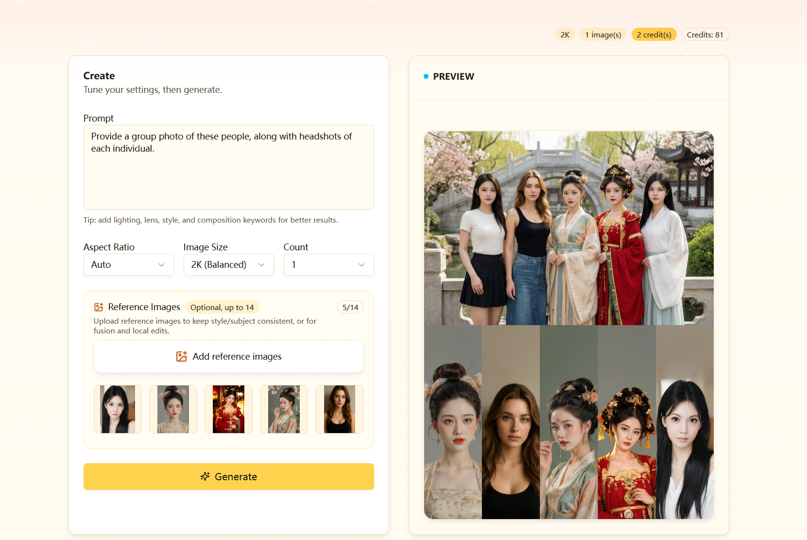807x540 pixels.
Task: Open the Image Size dropdown showing 2K (Balanced)
Action: [228, 264]
